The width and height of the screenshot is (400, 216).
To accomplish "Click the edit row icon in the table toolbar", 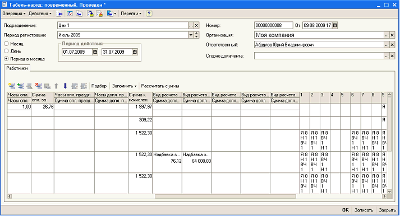I will (x=30, y=86).
